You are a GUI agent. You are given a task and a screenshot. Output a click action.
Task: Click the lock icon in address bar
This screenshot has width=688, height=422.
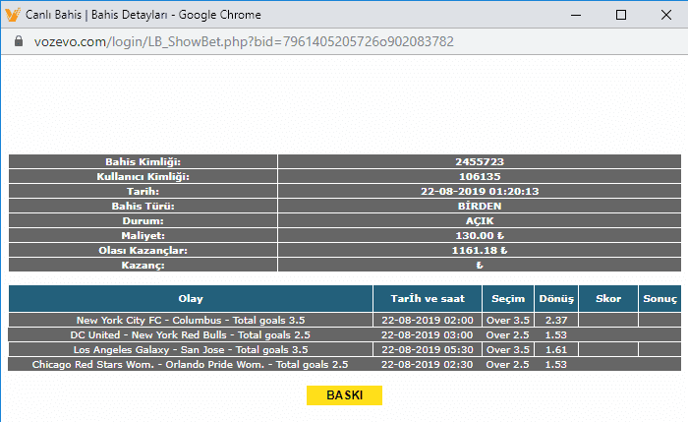coord(19,41)
